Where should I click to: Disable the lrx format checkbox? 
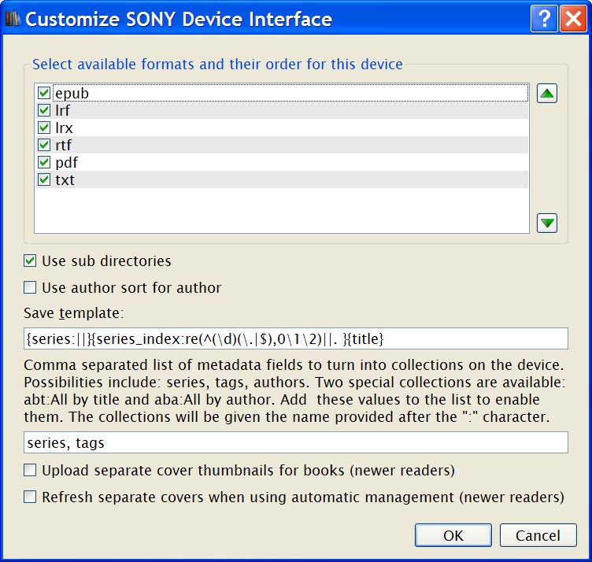pyautogui.click(x=44, y=128)
